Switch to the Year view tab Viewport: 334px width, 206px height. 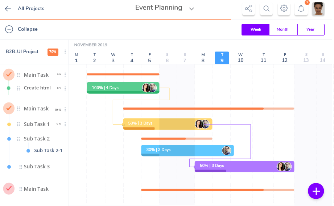(311, 30)
